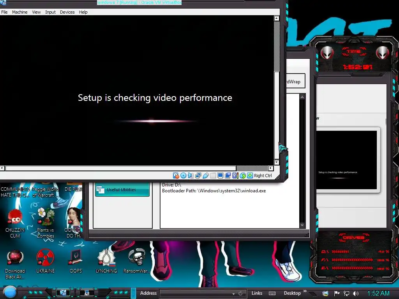This screenshot has width=399, height=299.
Task: Click the Start orb on the taskbar
Action: [x=10, y=292]
